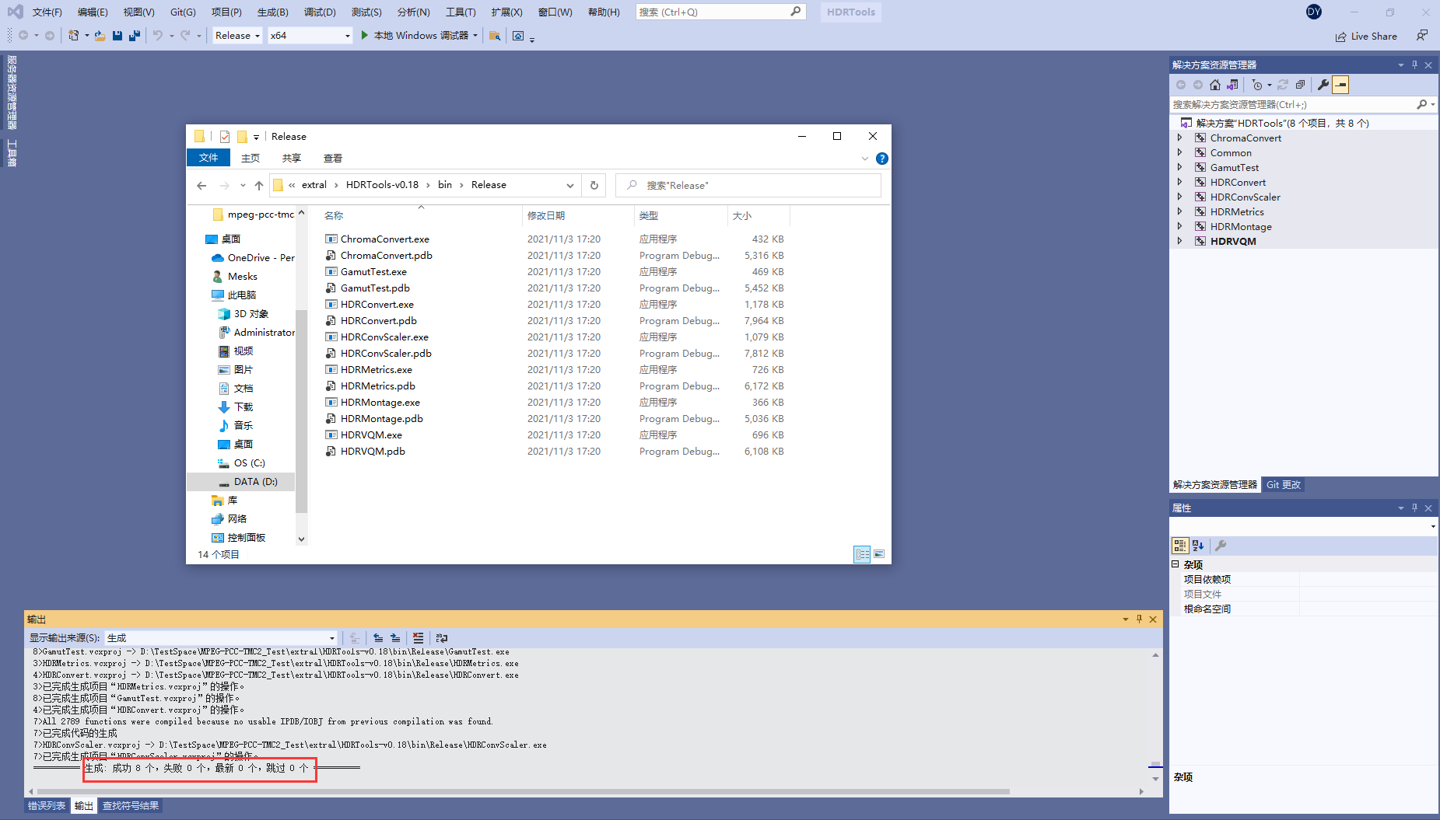Expand the HDRMetrics project node
The height and width of the screenshot is (820, 1440).
1179,211
